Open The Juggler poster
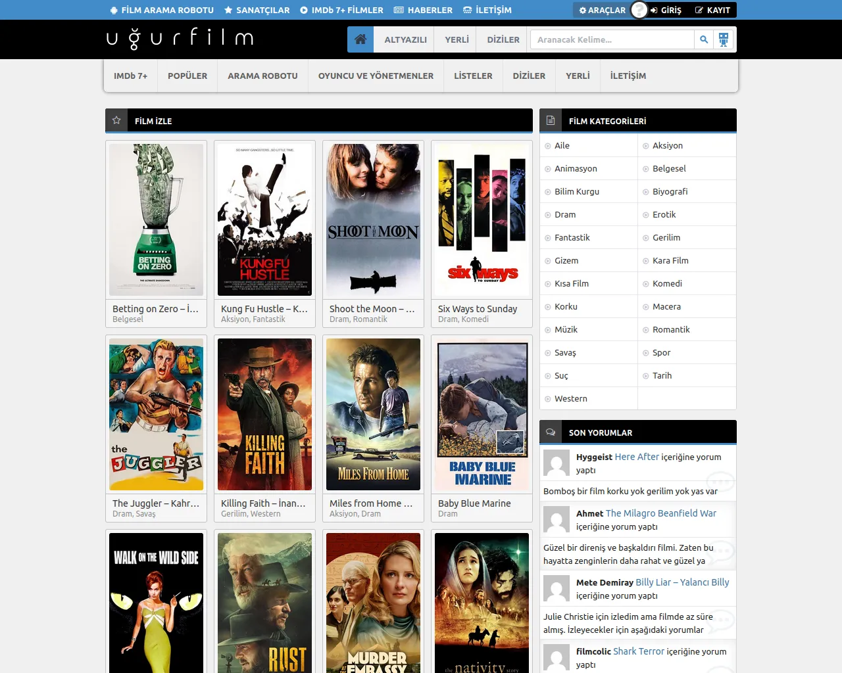Screen dimensions: 842x673 tap(156, 414)
